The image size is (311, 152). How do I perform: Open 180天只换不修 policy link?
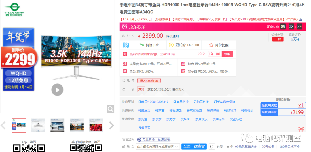[x=289, y=147]
